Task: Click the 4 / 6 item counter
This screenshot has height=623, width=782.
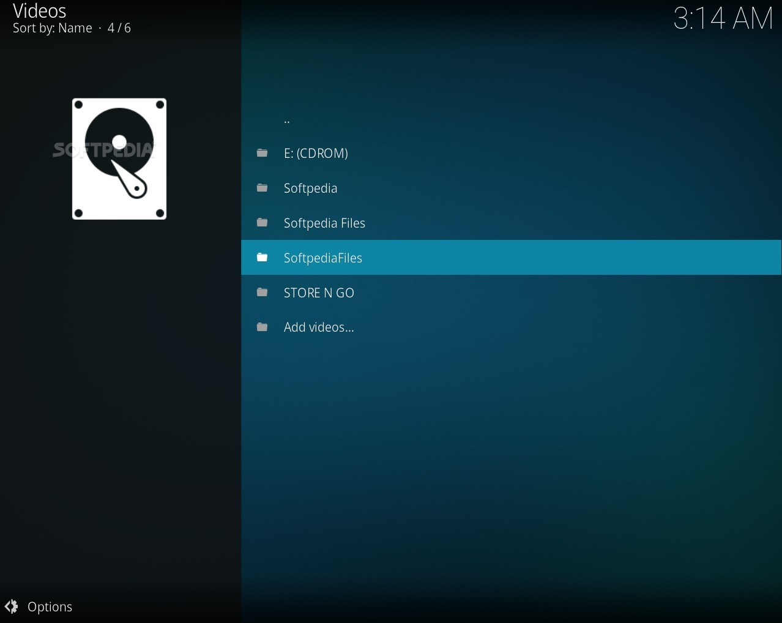Action: (x=119, y=28)
